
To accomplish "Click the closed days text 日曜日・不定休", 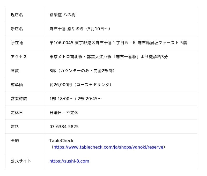I will [x=64, y=113].
